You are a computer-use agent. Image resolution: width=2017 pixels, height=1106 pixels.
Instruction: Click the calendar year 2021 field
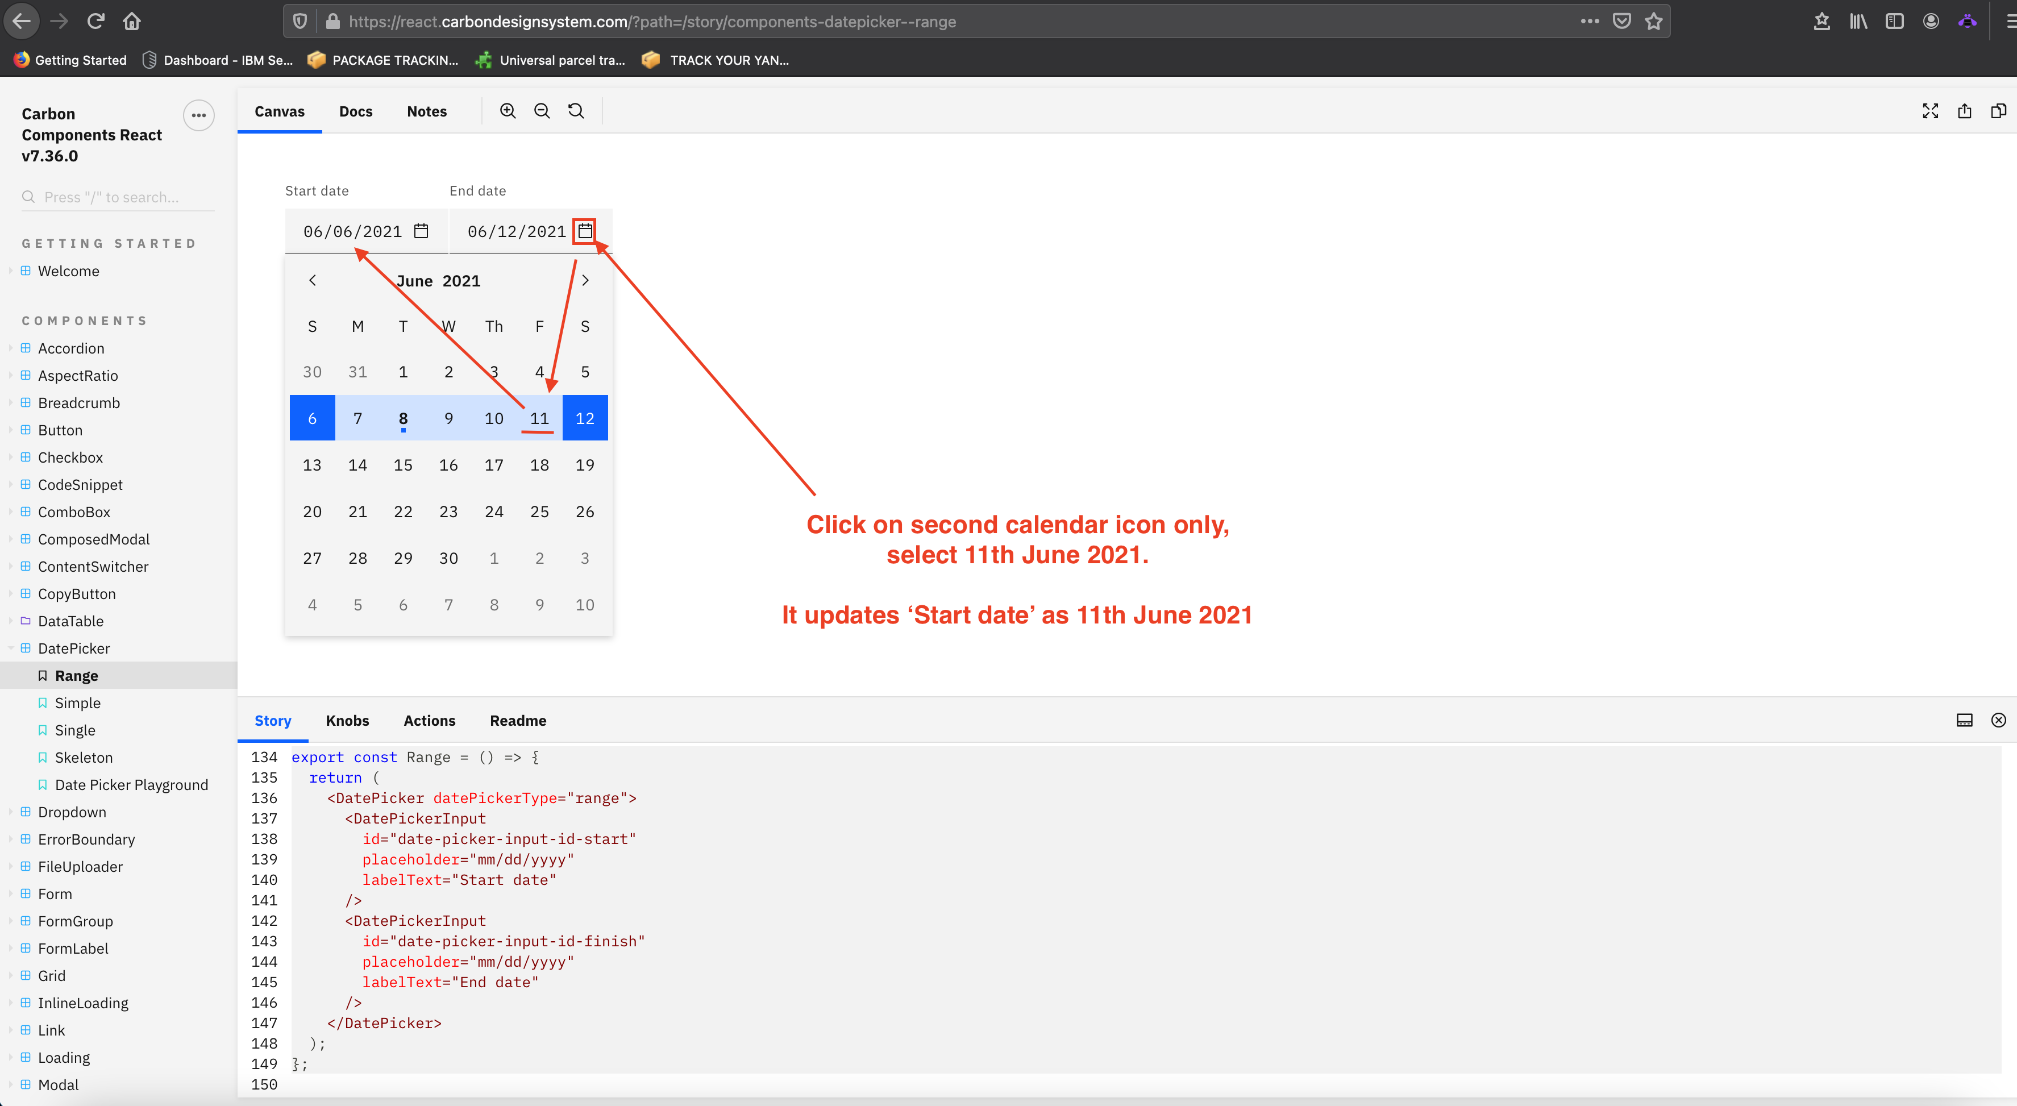(462, 280)
